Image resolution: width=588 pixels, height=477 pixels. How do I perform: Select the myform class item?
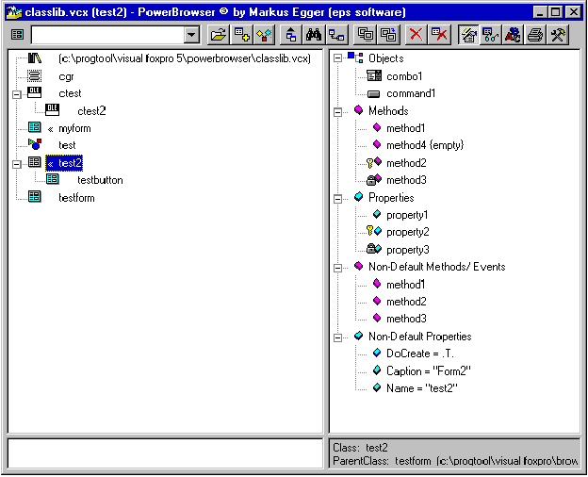[x=74, y=128]
